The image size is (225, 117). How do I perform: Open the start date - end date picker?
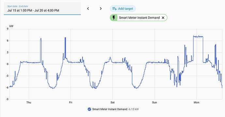pyautogui.click(x=42, y=8)
